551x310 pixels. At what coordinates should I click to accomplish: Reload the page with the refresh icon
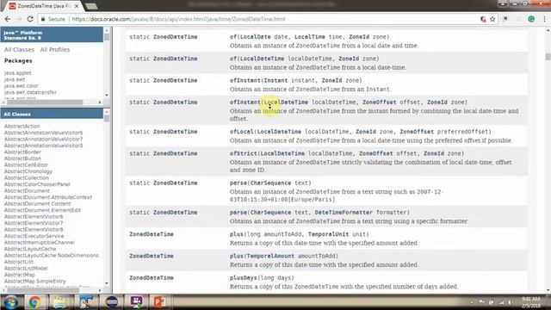coord(30,19)
